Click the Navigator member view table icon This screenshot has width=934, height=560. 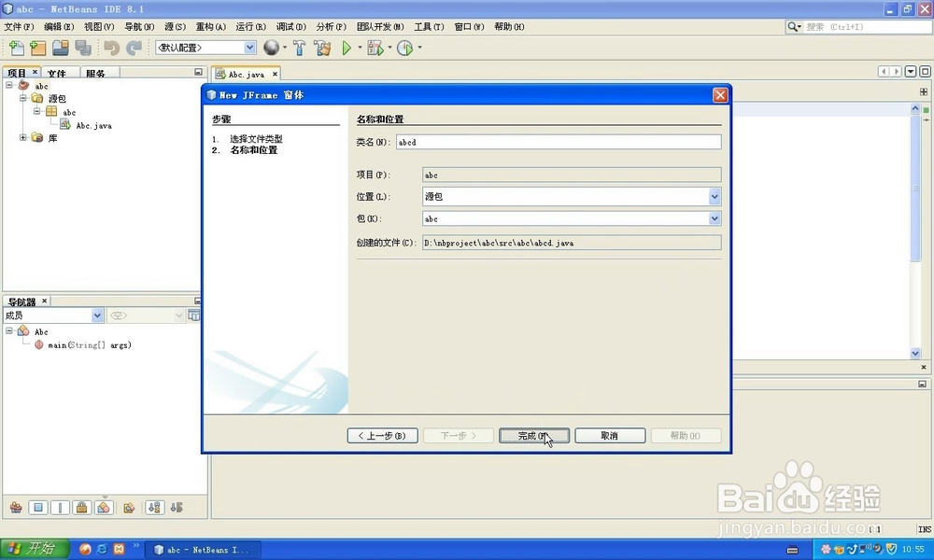194,315
